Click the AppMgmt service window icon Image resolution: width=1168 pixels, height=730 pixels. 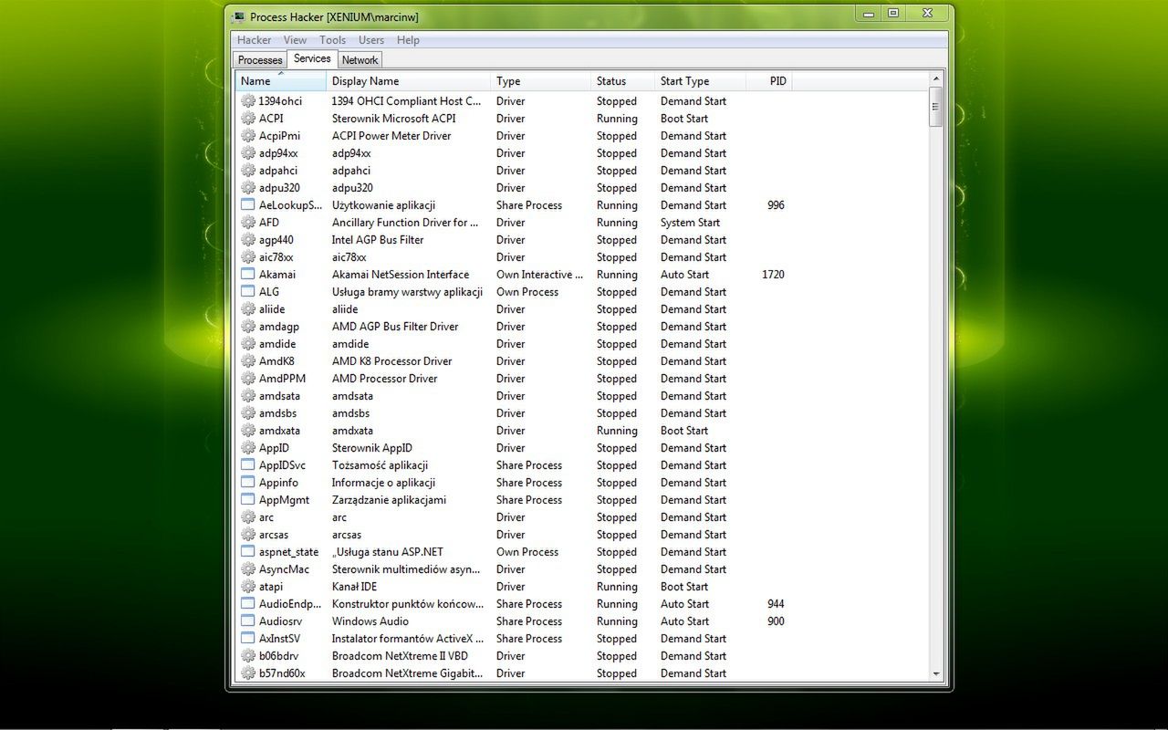tap(248, 500)
